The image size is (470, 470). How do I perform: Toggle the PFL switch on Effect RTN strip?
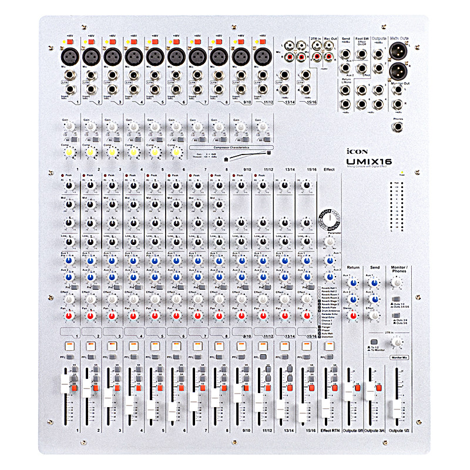pos(329,357)
